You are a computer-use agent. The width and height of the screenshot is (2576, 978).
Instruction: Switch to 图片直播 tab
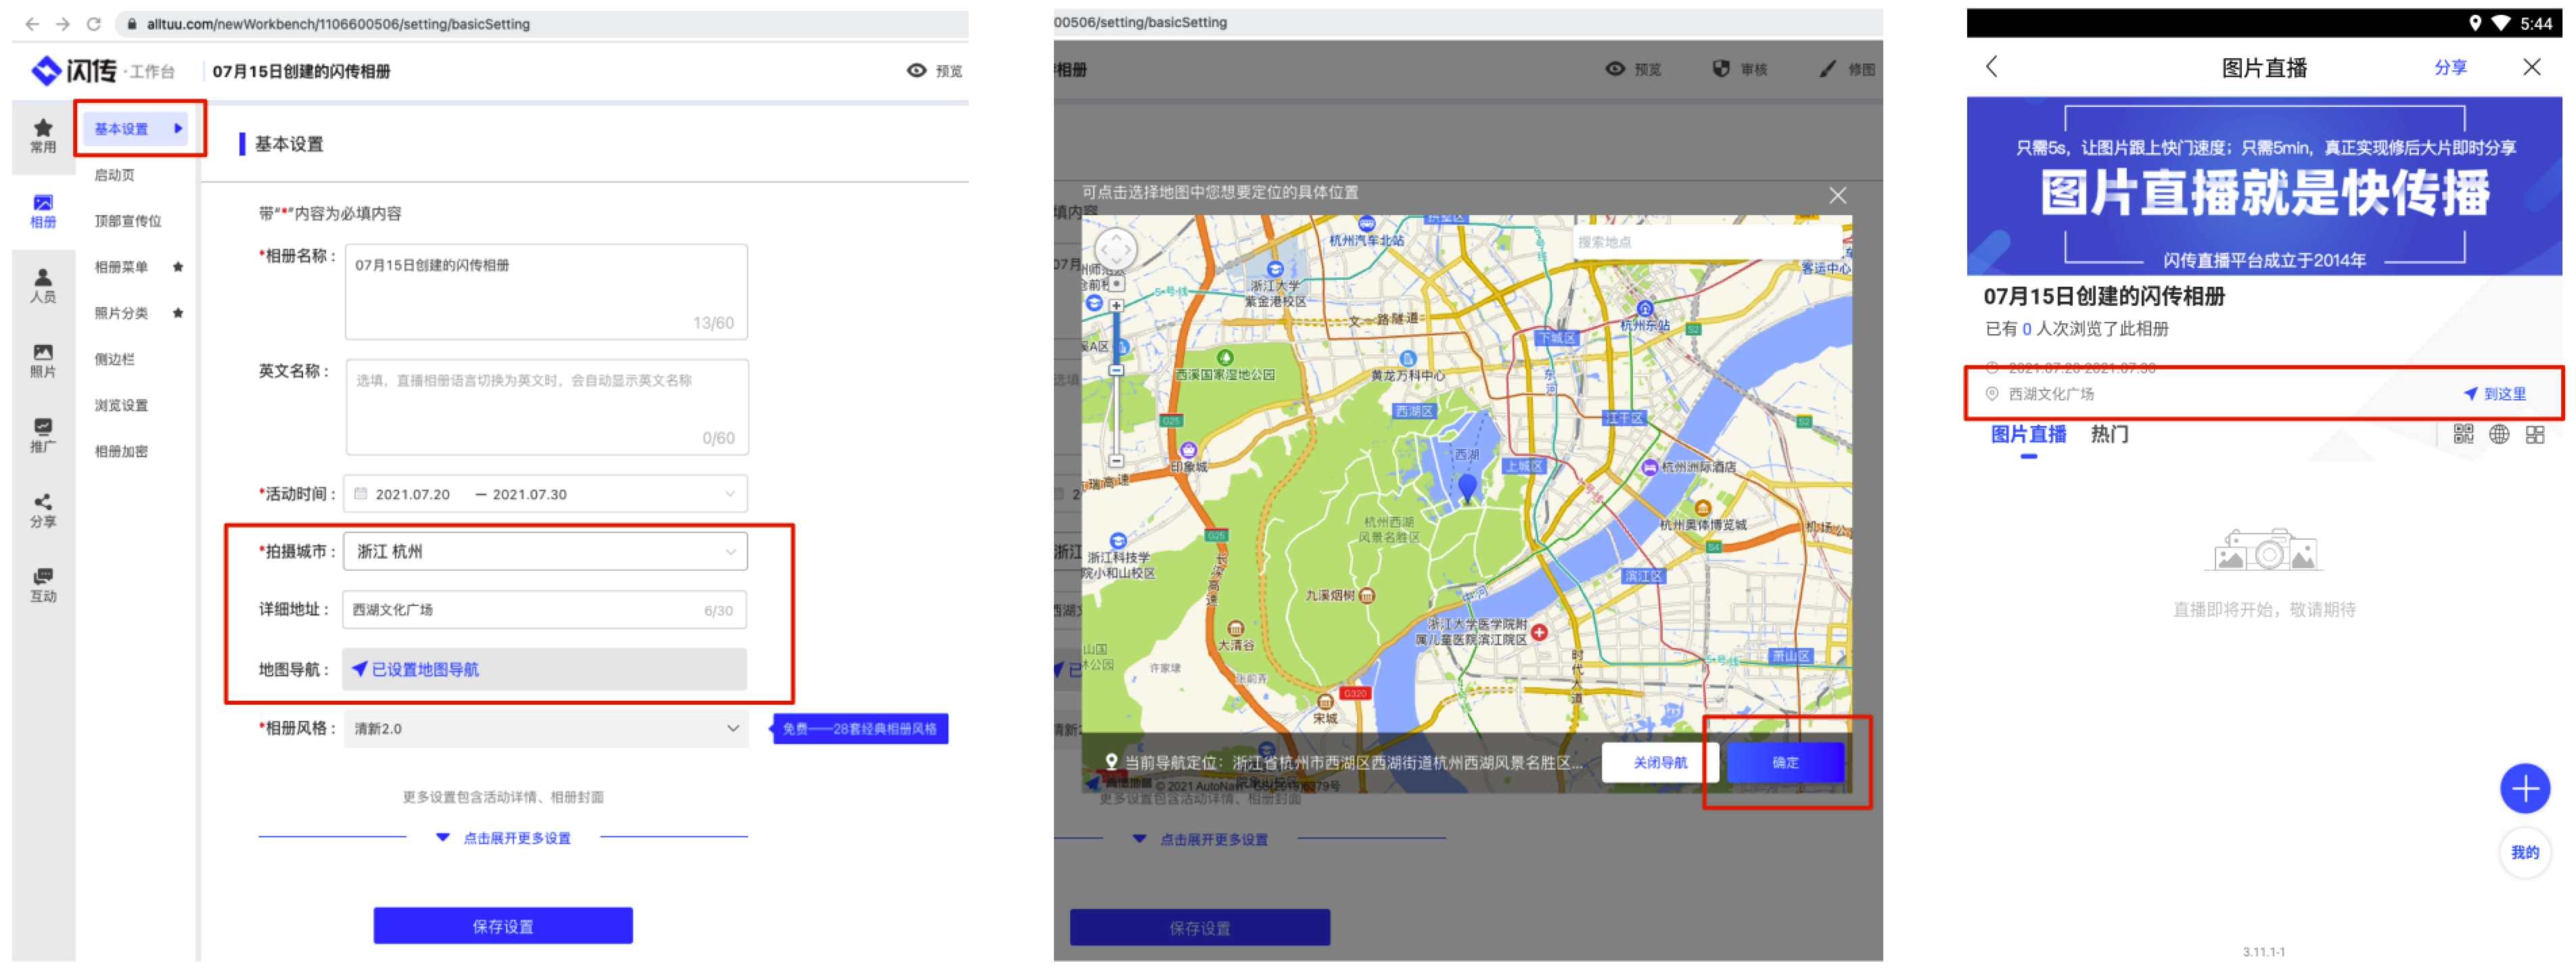click(2028, 434)
